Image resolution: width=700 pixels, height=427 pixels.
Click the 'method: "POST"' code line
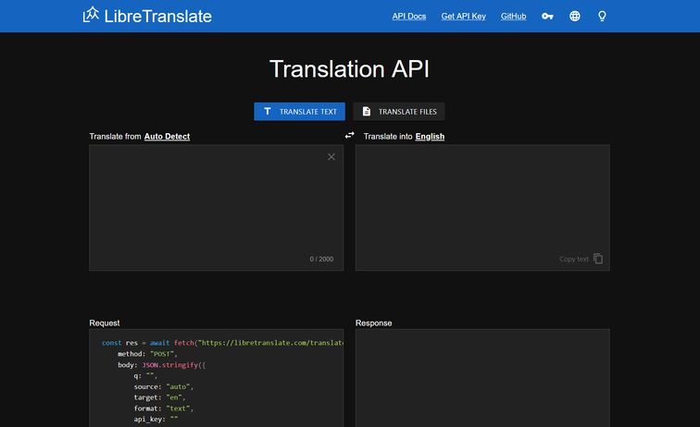[148, 354]
